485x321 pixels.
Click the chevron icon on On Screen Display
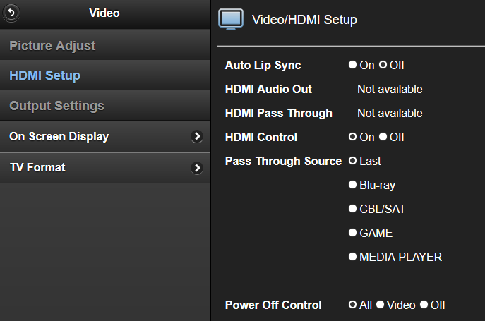[x=197, y=136]
